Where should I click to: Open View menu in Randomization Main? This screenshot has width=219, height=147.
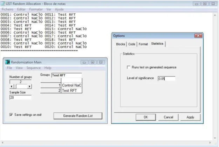point(19,68)
